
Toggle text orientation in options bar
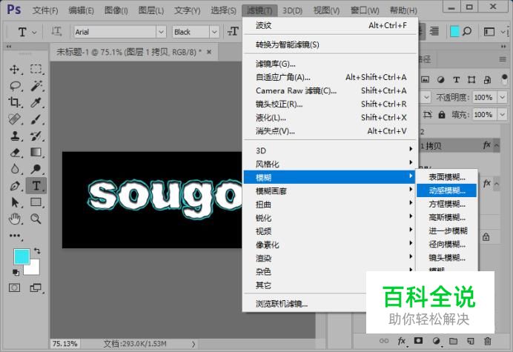[56, 32]
